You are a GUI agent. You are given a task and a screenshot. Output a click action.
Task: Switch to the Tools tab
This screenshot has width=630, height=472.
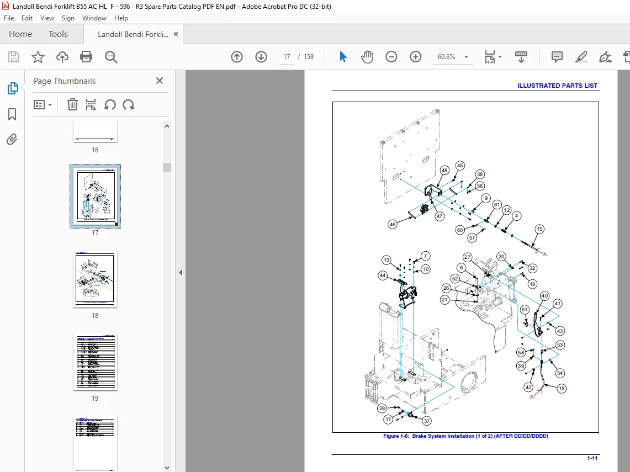click(59, 34)
